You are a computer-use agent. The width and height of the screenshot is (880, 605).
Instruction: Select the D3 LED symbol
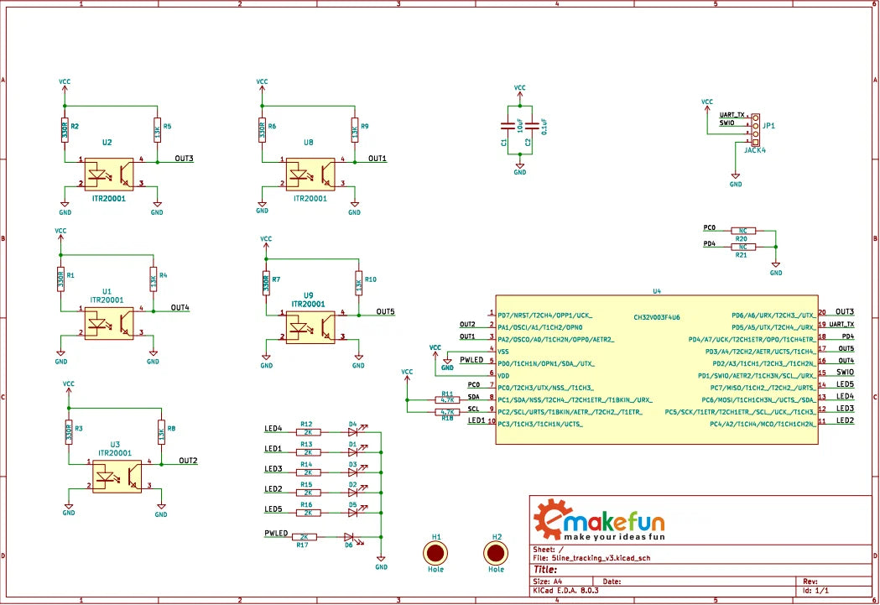pyautogui.click(x=355, y=472)
